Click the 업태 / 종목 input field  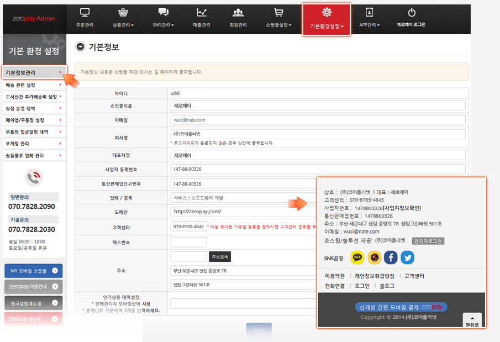[x=244, y=198]
